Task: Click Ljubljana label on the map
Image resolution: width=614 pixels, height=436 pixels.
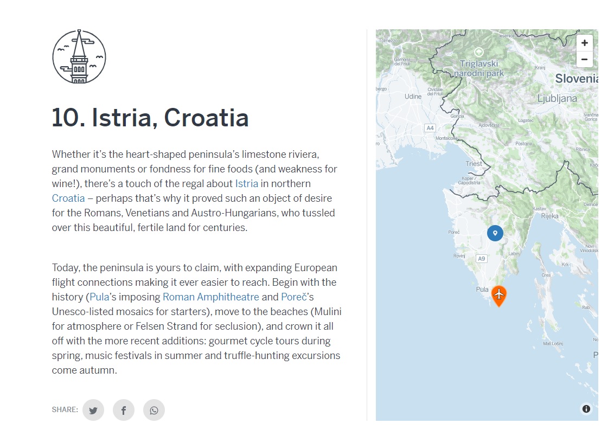Action: (557, 98)
